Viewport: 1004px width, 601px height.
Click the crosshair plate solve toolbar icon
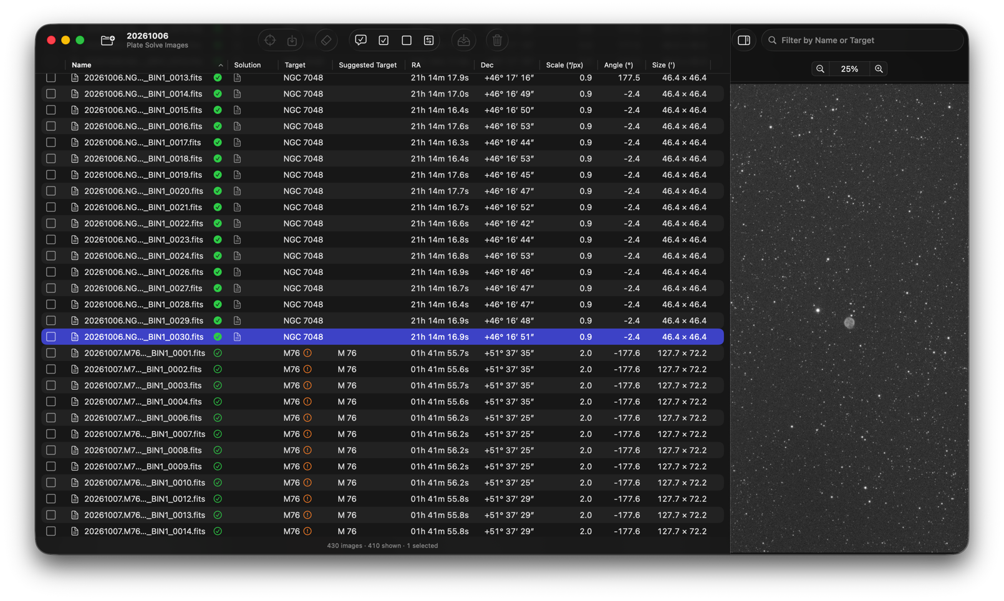tap(270, 41)
